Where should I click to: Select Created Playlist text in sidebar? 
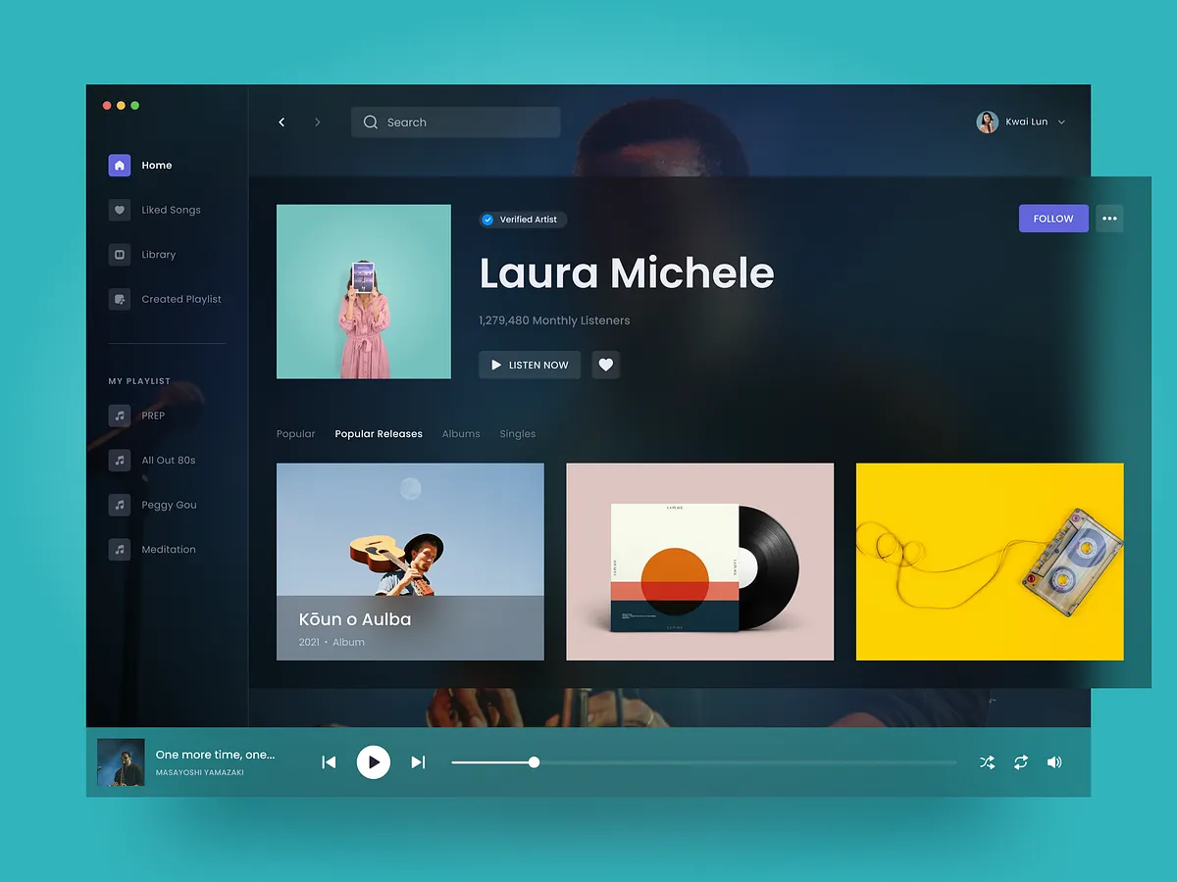click(x=181, y=299)
